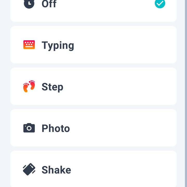
Task: Click the vertical scrollbar on right edge
Action: pyautogui.click(x=186, y=94)
